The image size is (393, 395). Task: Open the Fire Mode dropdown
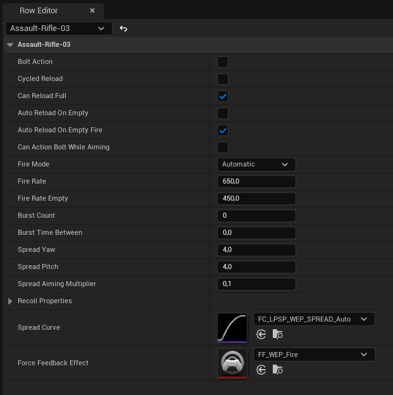coord(256,165)
